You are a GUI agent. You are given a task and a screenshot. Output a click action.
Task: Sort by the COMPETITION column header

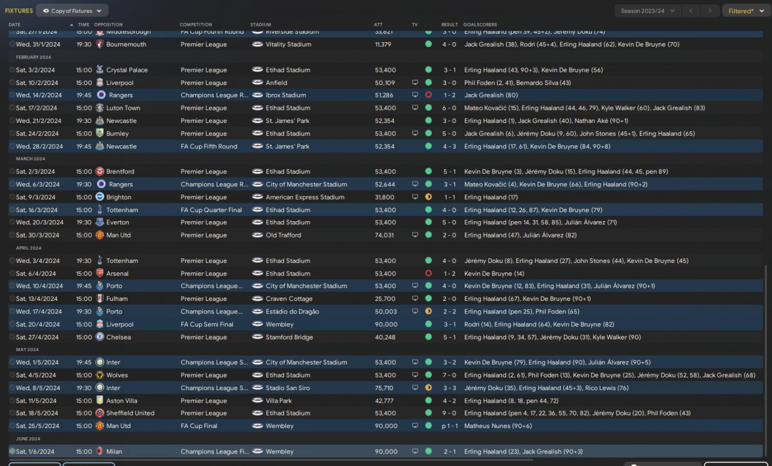196,25
